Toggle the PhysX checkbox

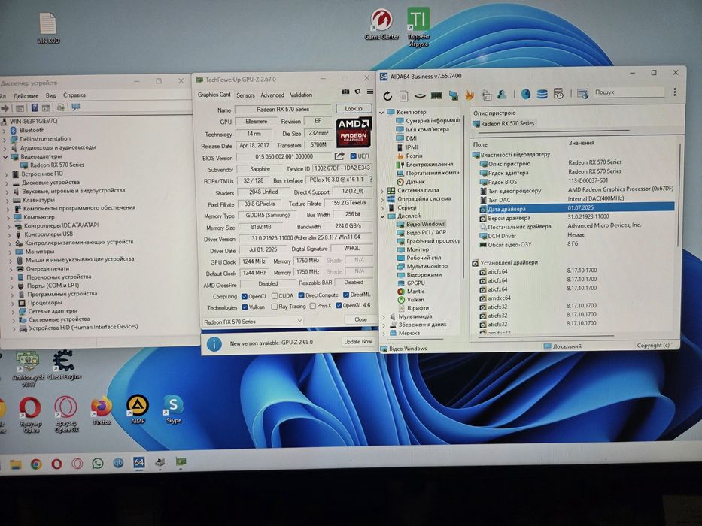click(x=313, y=306)
